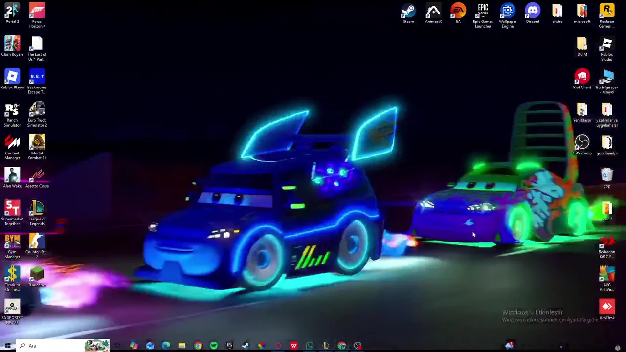Open Spotify from the taskbar

point(214,346)
